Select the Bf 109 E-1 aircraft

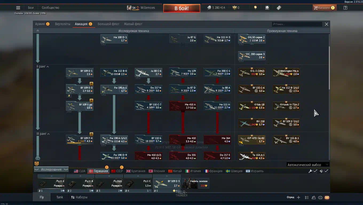(80, 73)
